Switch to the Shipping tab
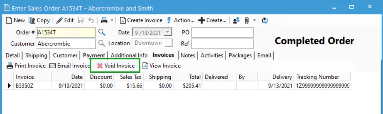Screen dimensions: 383x114 click(36, 55)
